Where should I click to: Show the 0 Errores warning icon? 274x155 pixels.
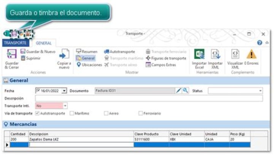[251, 54]
